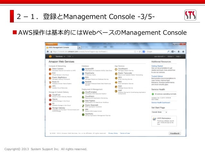
Task: Click the SWF workflow icon
Action: click(x=116, y=91)
